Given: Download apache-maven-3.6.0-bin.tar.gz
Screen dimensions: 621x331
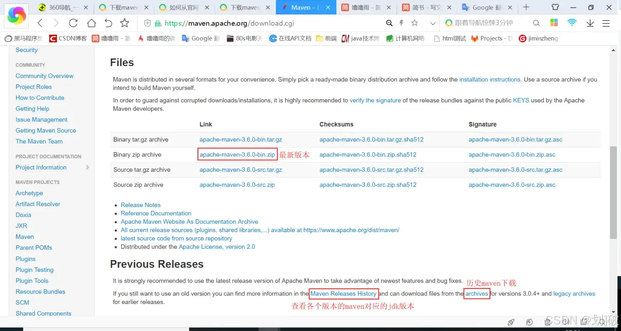Looking at the screenshot, I should [x=241, y=140].
